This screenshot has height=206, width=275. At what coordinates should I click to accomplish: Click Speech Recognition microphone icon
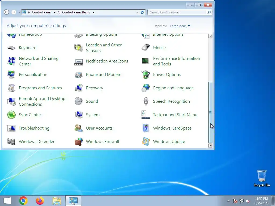146,101
